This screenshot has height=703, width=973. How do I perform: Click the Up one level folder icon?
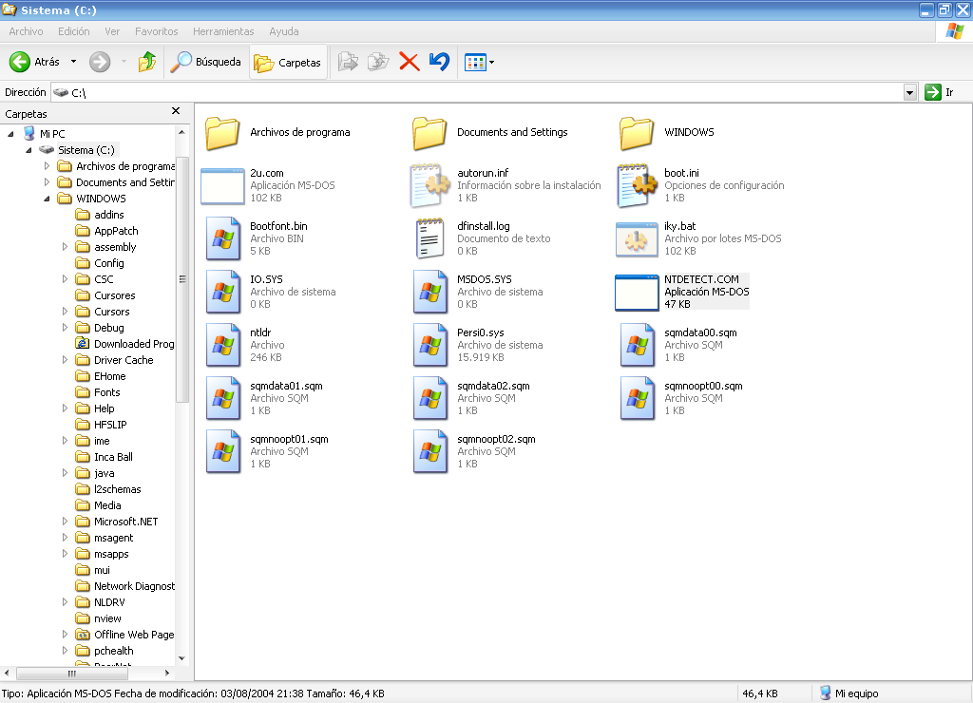(146, 63)
